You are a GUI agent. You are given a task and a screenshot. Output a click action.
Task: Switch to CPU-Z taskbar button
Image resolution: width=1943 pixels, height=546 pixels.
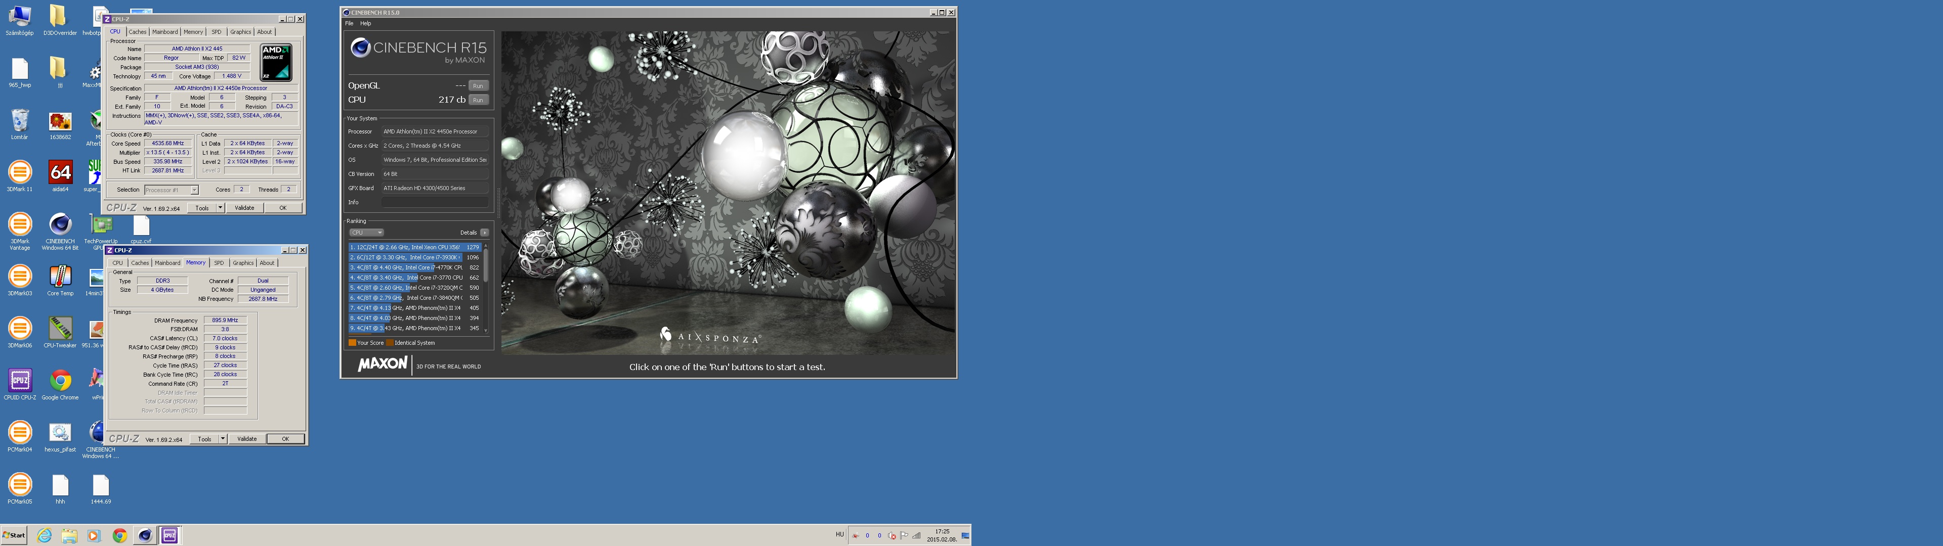170,535
